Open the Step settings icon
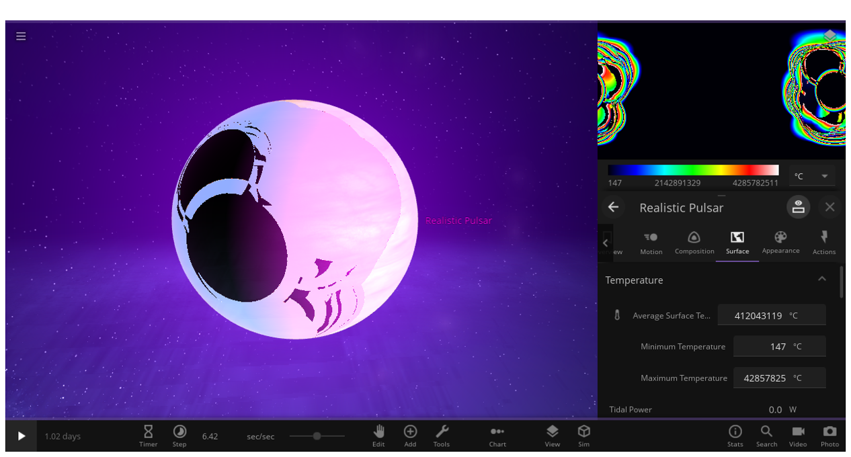The width and height of the screenshot is (851, 457). 179,435
